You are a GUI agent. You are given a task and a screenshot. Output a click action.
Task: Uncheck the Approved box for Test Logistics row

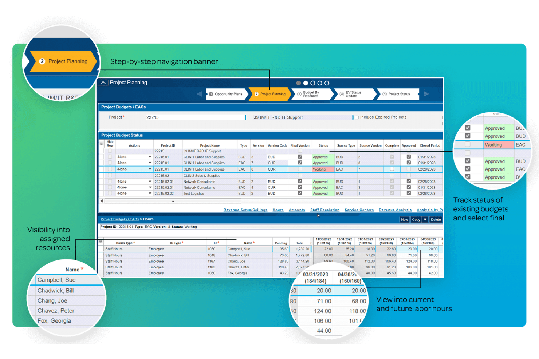tap(409, 193)
